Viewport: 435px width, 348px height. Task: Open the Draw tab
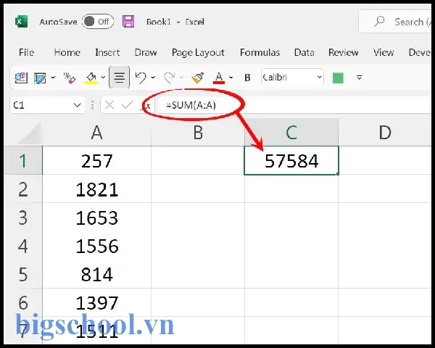[146, 52]
